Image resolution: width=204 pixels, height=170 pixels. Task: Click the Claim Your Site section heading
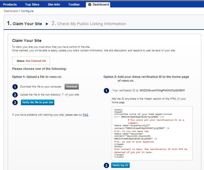click(27, 41)
